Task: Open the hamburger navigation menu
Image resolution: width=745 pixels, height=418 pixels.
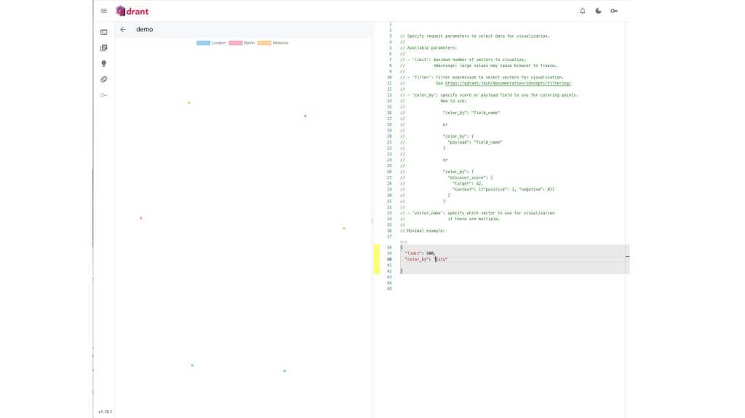Action: tap(104, 11)
